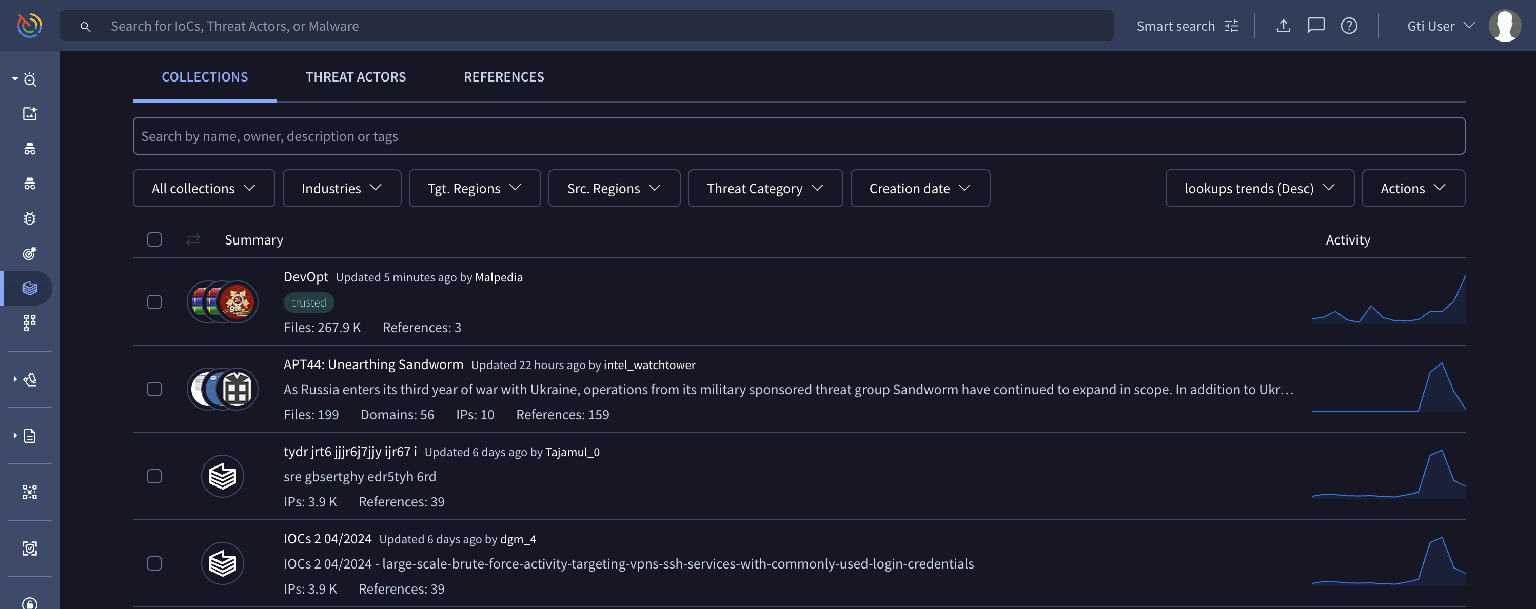Expand the threat search sidebar arrow

coord(15,78)
